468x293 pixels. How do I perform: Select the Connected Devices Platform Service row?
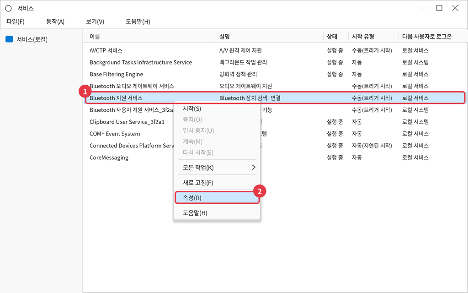[275, 146]
